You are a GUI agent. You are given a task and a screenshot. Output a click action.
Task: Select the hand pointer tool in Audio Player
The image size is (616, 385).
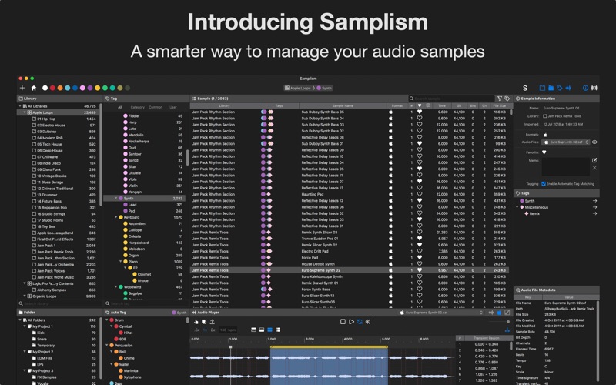(x=196, y=322)
